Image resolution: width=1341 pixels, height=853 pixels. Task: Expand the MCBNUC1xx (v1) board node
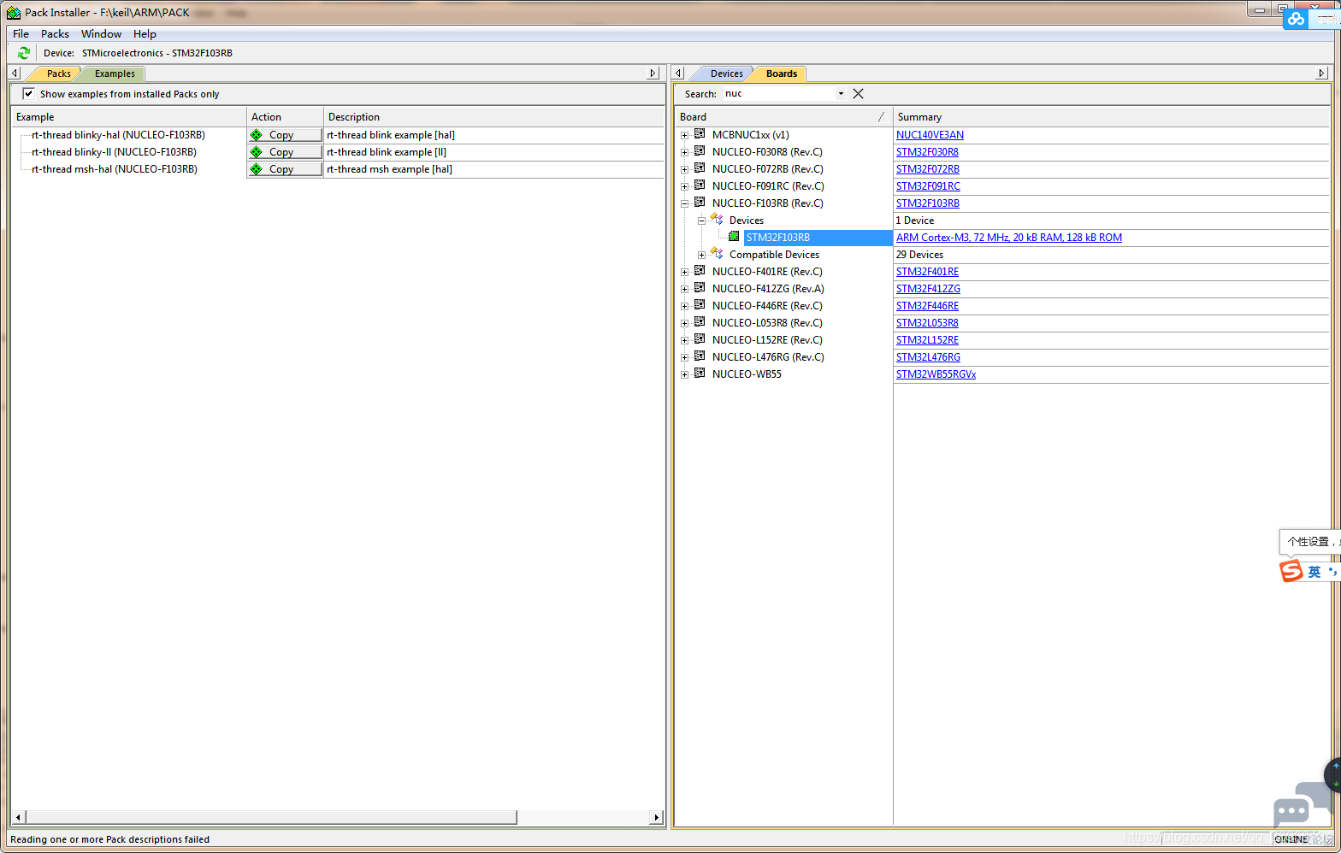pyautogui.click(x=684, y=135)
